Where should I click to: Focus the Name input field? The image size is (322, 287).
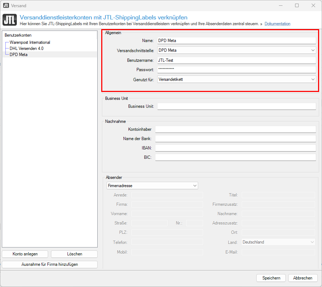237,41
